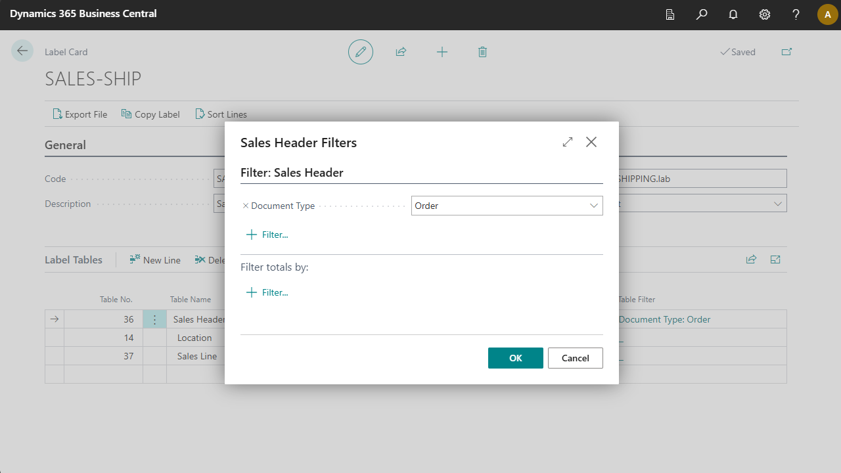Open the Document Type dropdown
The height and width of the screenshot is (473, 841).
594,206
